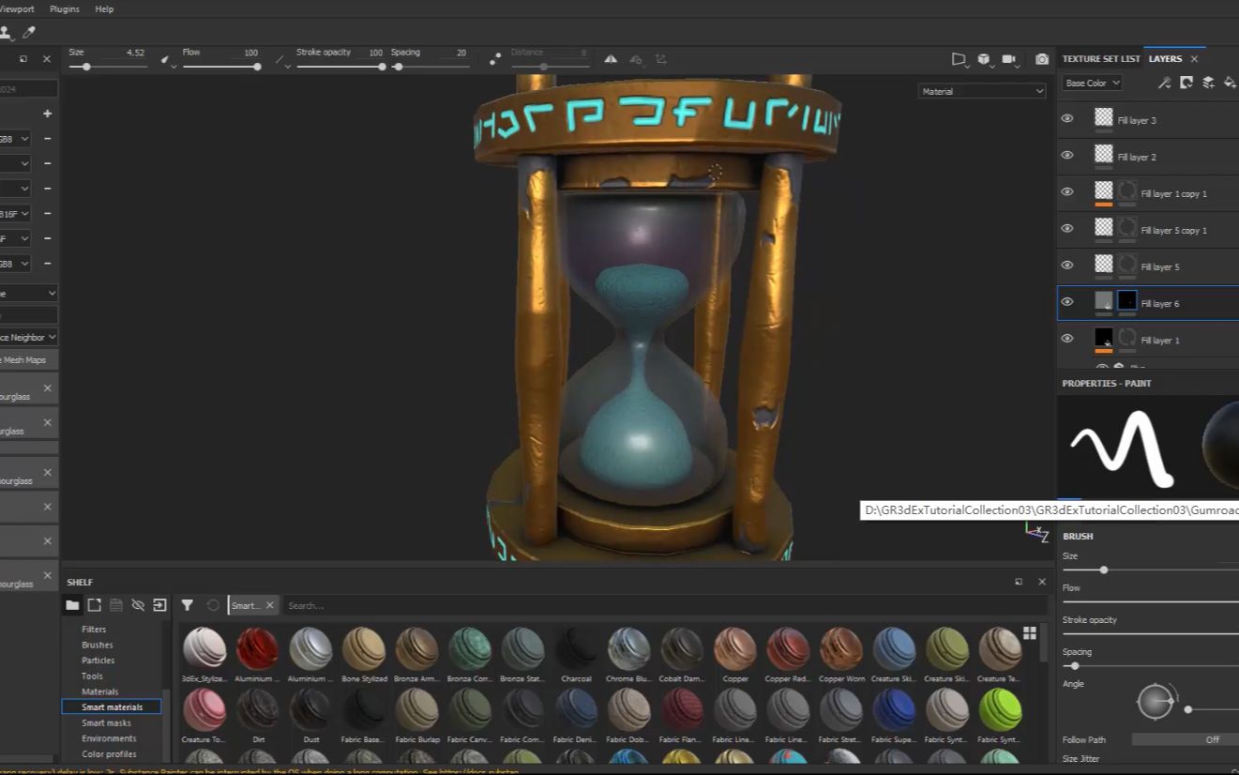Toggle the hidden-eye icon in the Shelf toolbar
Image resolution: width=1239 pixels, height=775 pixels.
pyautogui.click(x=138, y=605)
